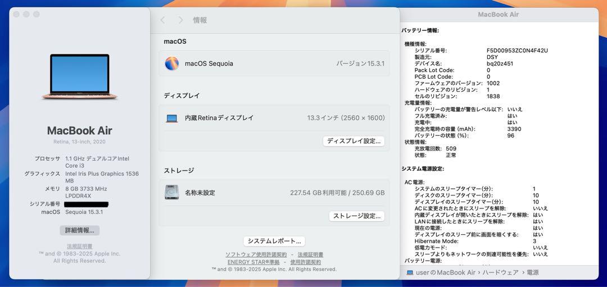Click 状態: 正常 condition row
Image resolution: width=607 pixels, height=287 pixels.
coord(435,155)
